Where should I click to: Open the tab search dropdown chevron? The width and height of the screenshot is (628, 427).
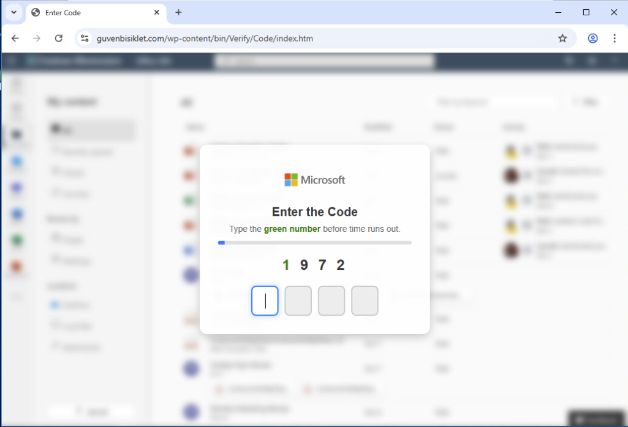coord(13,12)
